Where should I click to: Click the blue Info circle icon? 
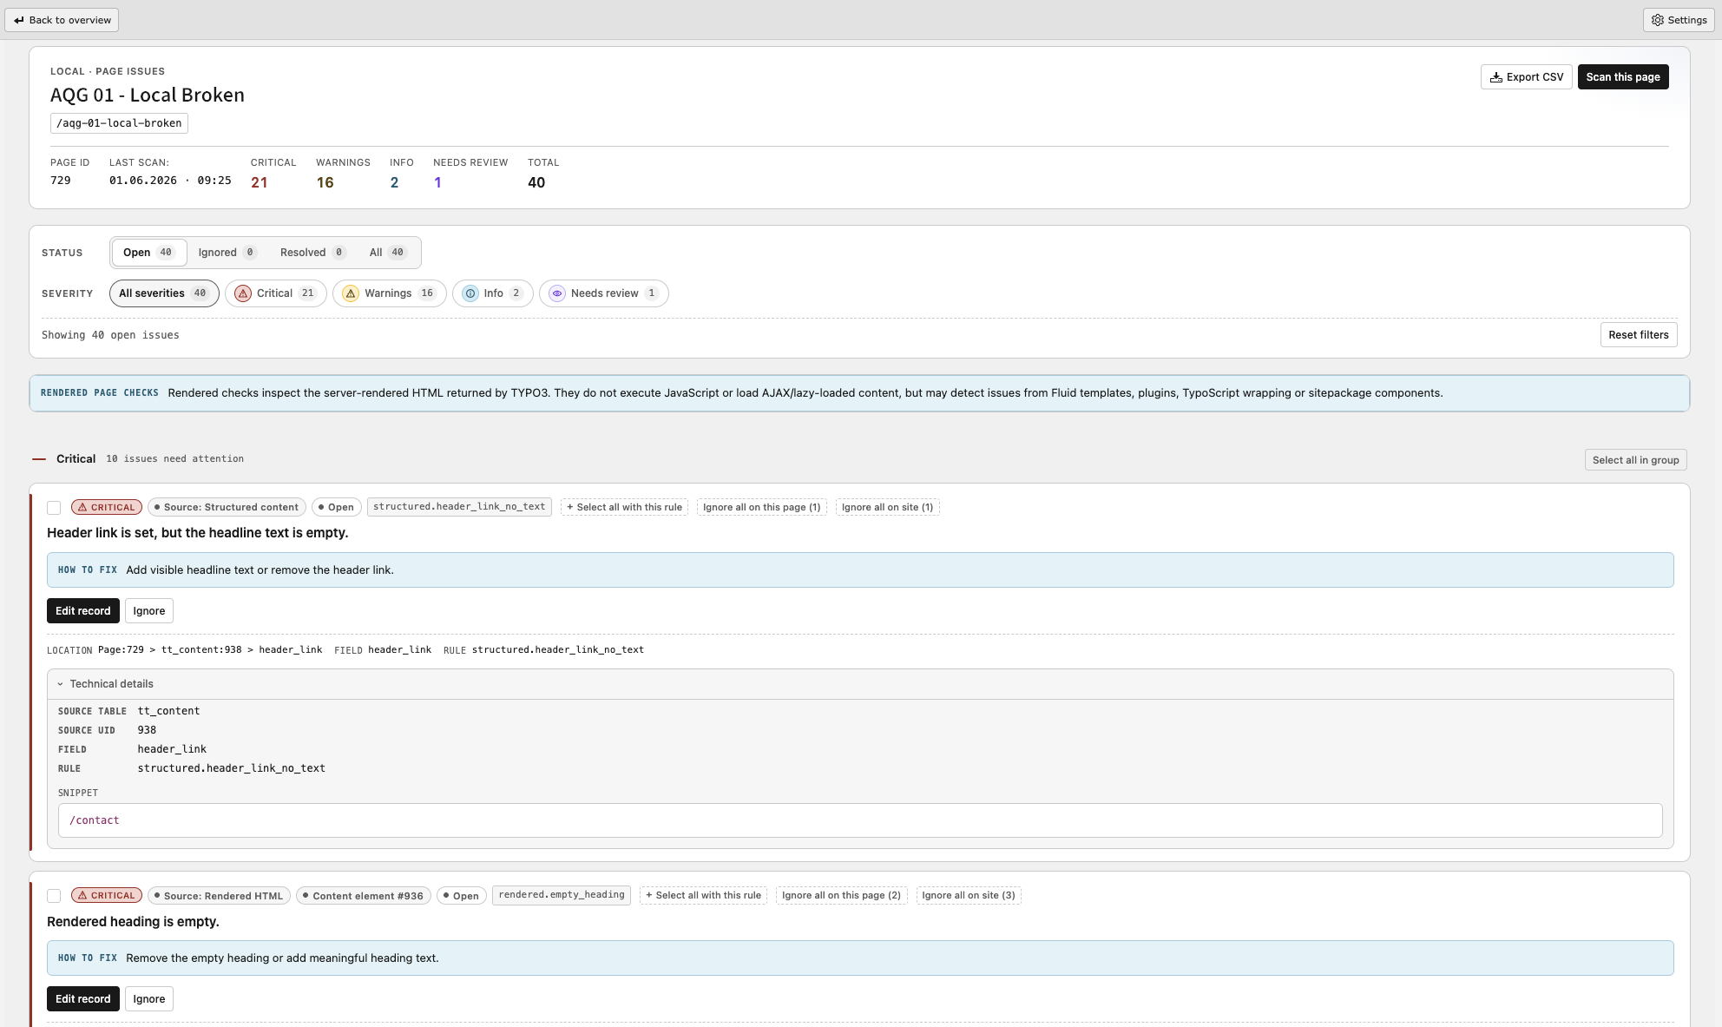470,293
